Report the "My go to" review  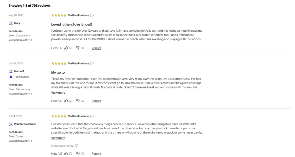[x=96, y=101]
